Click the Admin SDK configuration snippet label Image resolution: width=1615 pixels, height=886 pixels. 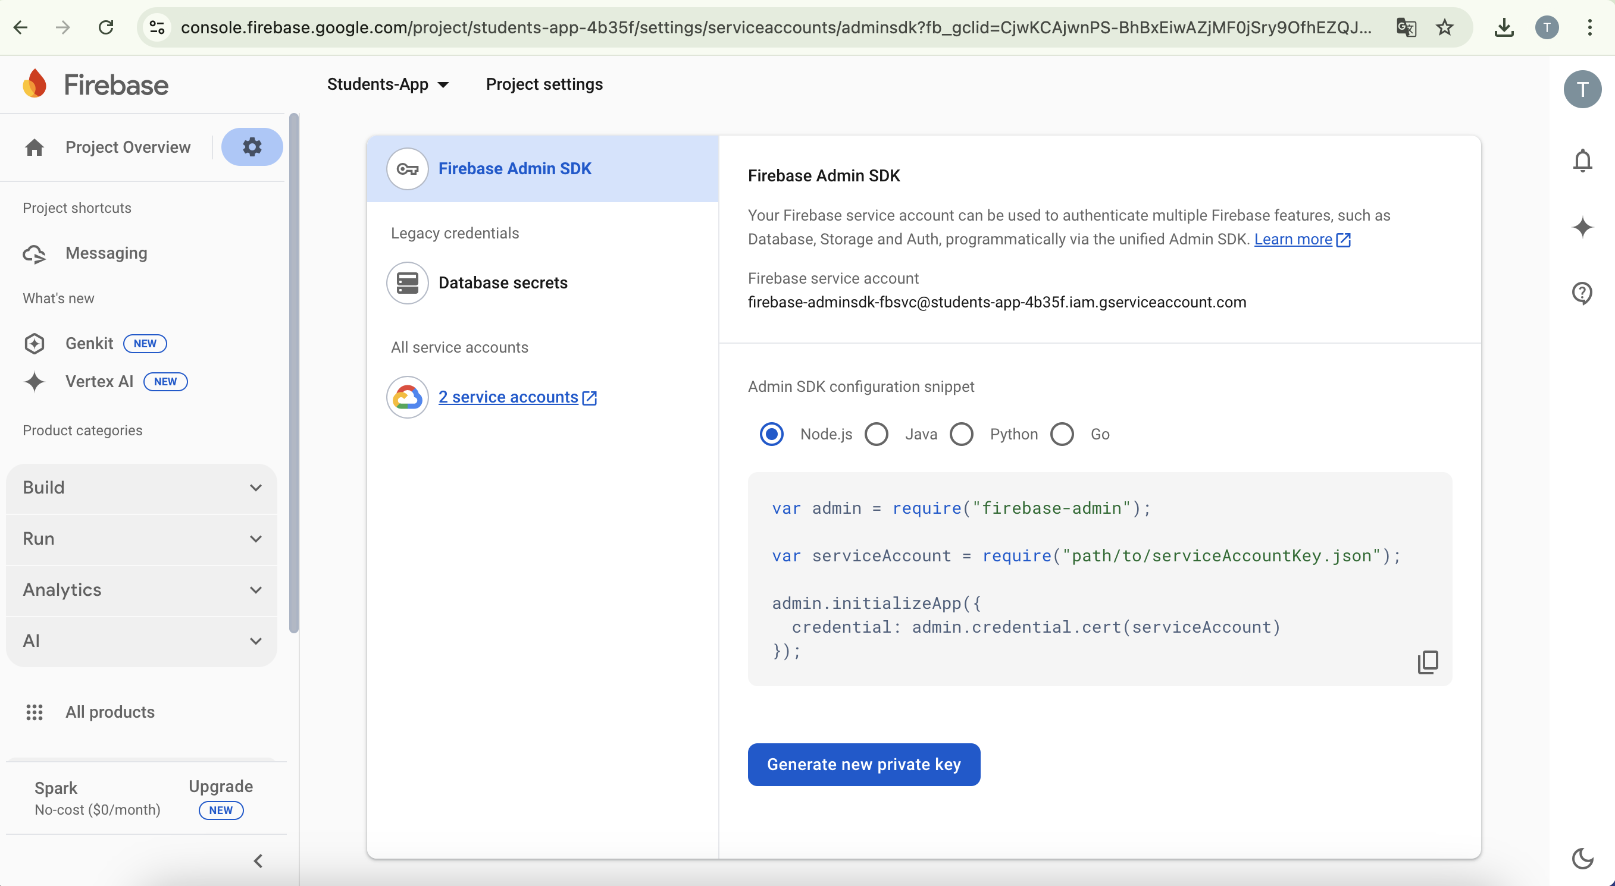pos(861,387)
